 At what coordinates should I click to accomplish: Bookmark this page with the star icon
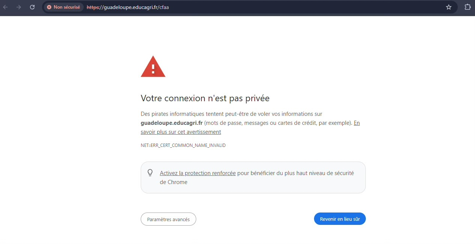449,7
